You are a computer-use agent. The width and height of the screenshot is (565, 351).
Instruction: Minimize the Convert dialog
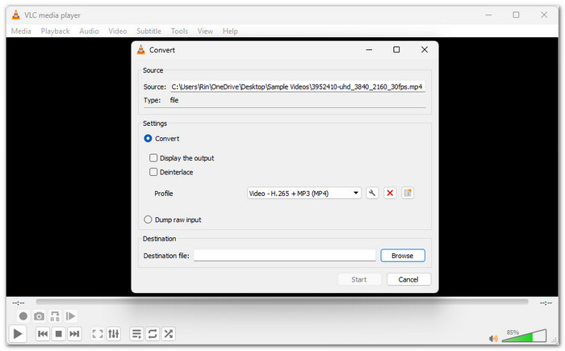coord(369,50)
